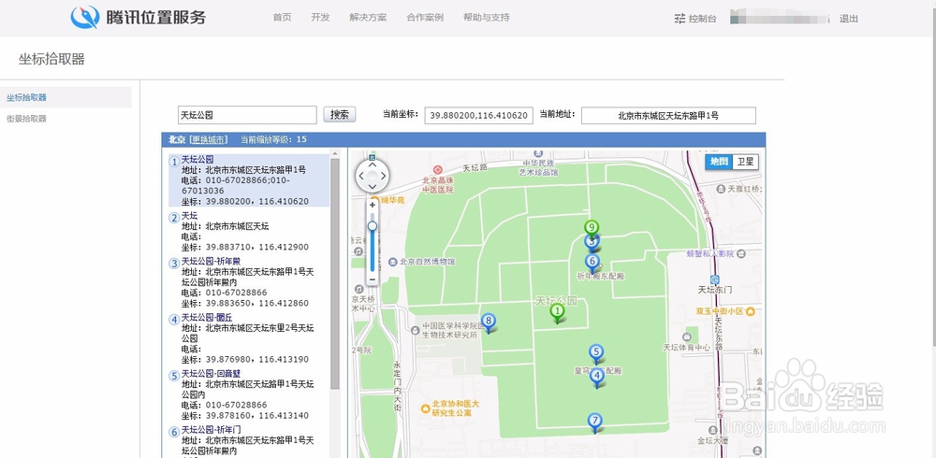Screen dimensions: 936x458
Task: Zoom out with the minus button
Action: tap(373, 279)
